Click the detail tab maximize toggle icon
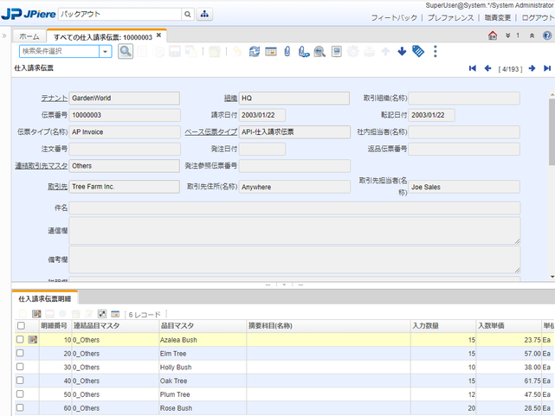The width and height of the screenshot is (555, 416). [x=102, y=314]
